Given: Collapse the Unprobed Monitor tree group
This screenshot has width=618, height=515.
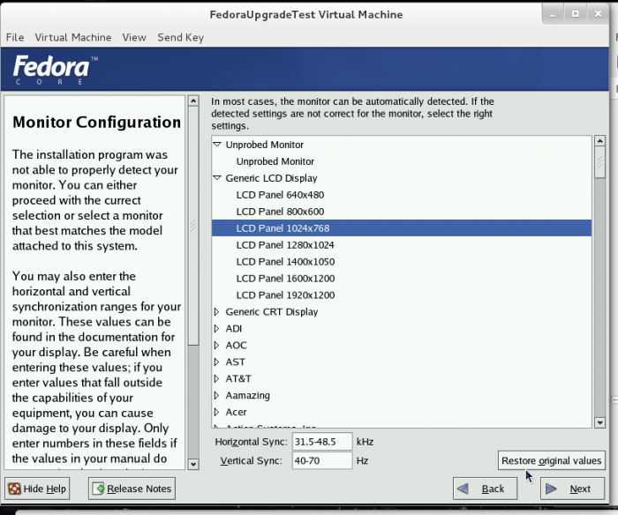Looking at the screenshot, I should pos(217,145).
